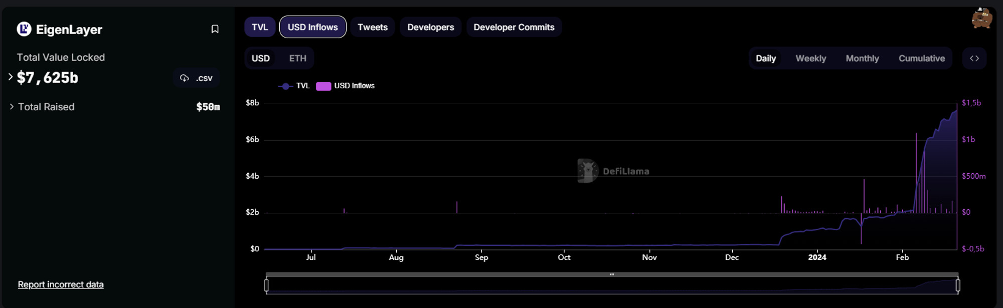Enable the Developers chart metric
Image resolution: width=1003 pixels, height=308 pixels.
tap(430, 27)
